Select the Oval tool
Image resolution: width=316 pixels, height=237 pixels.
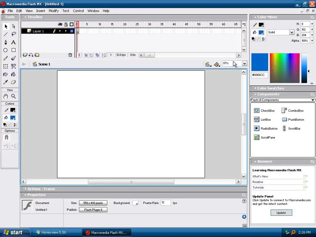(x=6, y=50)
